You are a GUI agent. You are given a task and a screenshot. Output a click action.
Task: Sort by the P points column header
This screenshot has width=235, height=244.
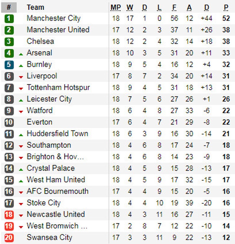[226, 7]
